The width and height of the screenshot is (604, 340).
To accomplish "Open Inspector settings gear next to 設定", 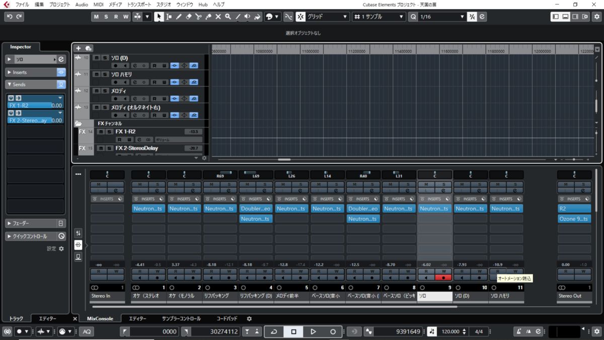I will click(x=61, y=249).
